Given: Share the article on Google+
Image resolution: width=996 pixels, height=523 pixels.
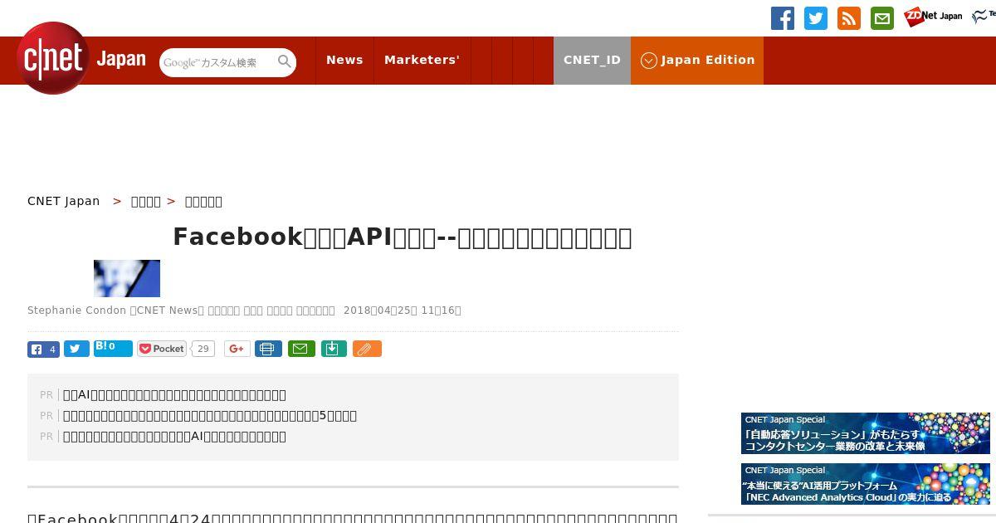Looking at the screenshot, I should point(237,349).
